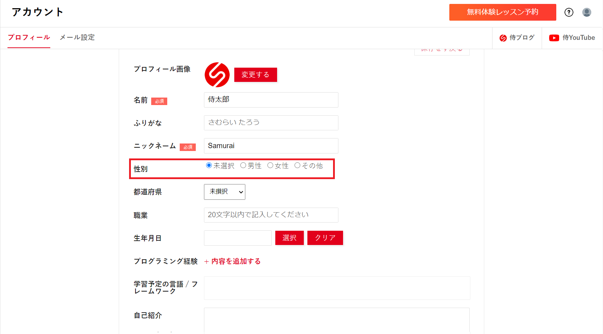Open the user account avatar icon
The width and height of the screenshot is (603, 334).
coord(587,12)
